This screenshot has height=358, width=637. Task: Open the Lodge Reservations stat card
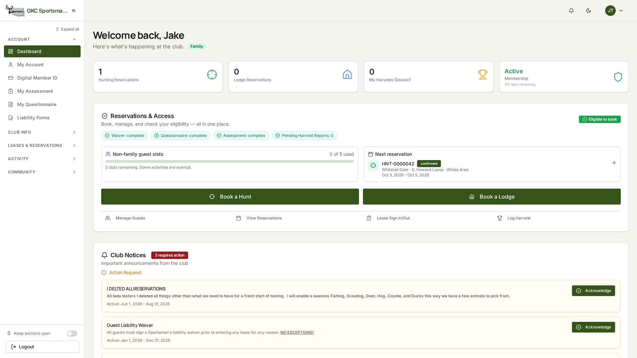click(x=293, y=77)
